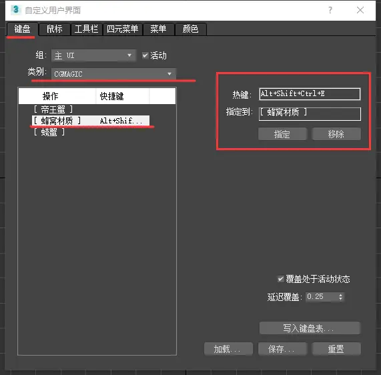The height and width of the screenshot is (375, 381).
Task: Click the 指定 button
Action: [282, 134]
